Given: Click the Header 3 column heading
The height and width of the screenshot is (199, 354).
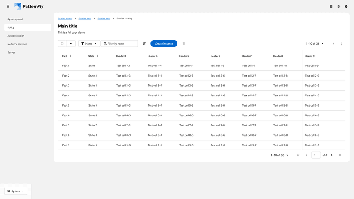Looking at the screenshot, I should [x=121, y=56].
